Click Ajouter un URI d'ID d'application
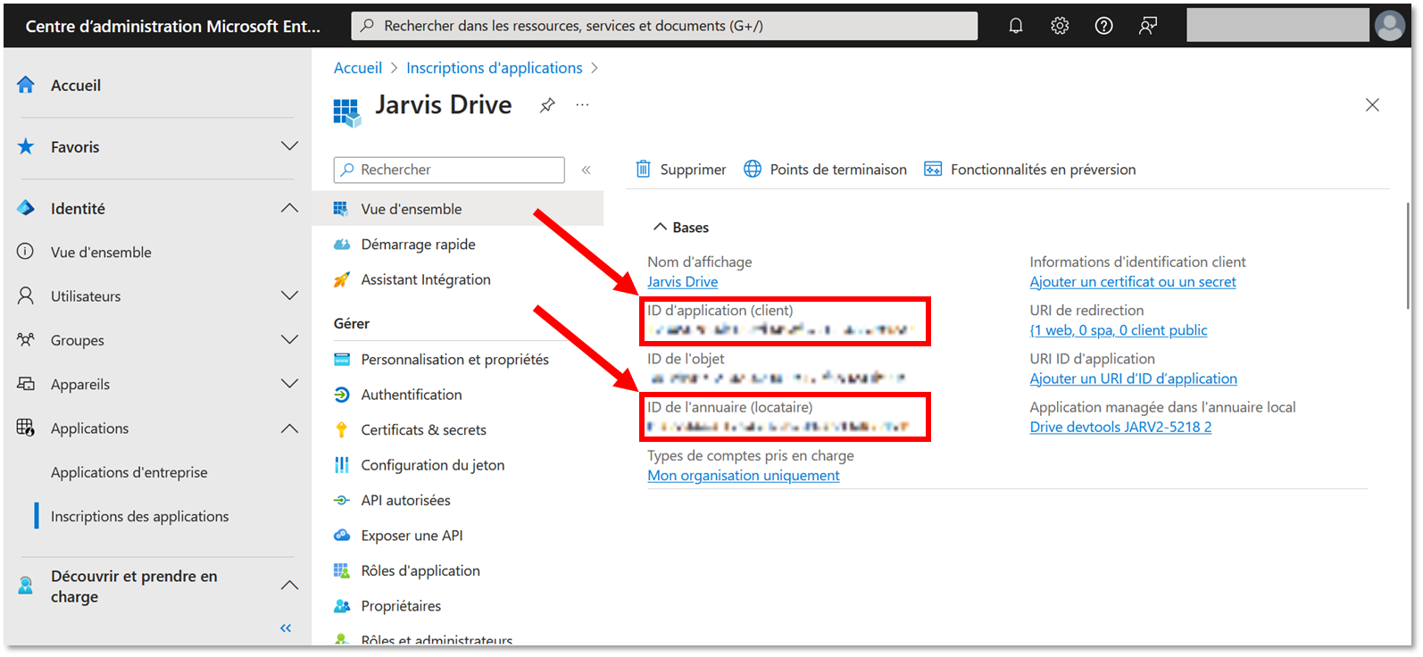The height and width of the screenshot is (657, 1423). (x=1134, y=378)
